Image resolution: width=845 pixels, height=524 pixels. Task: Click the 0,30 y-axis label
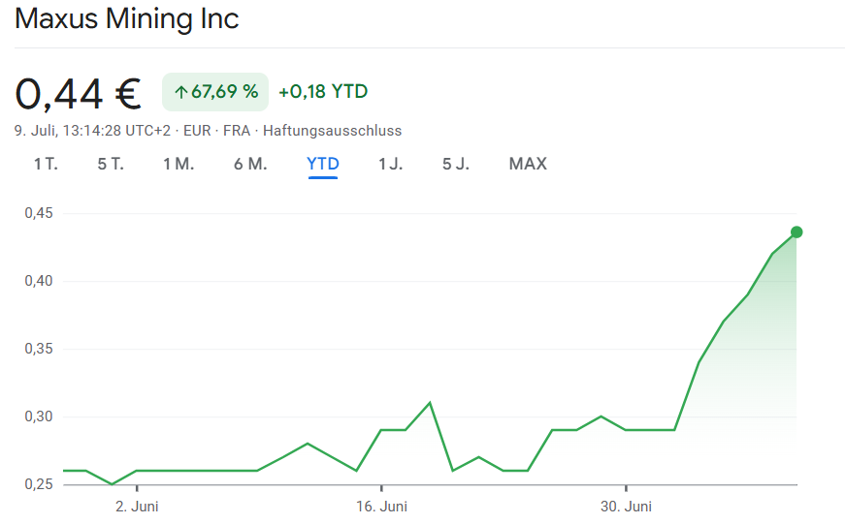[x=39, y=416]
